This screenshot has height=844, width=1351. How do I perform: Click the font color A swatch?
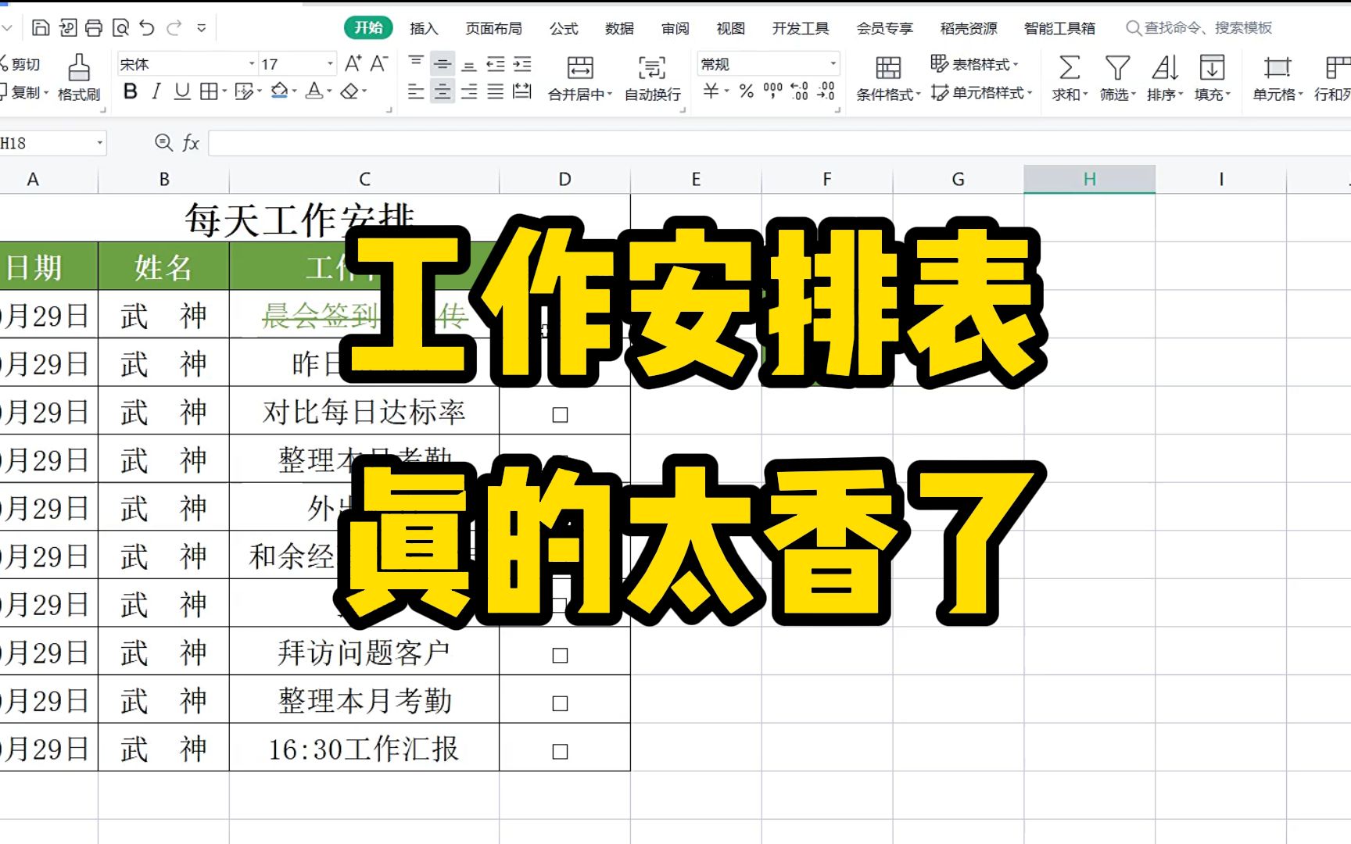click(x=314, y=91)
